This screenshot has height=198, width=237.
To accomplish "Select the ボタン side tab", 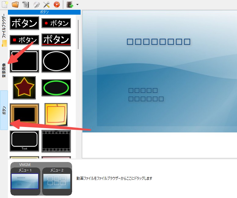I will pyautogui.click(x=4, y=110).
